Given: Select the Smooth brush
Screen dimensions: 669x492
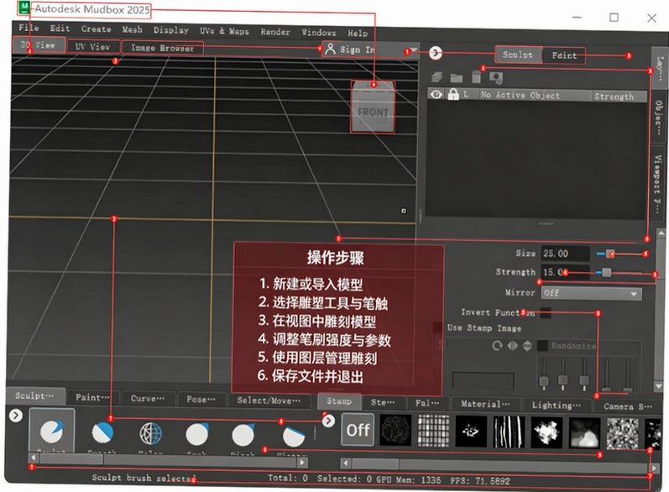Looking at the screenshot, I should click(102, 432).
